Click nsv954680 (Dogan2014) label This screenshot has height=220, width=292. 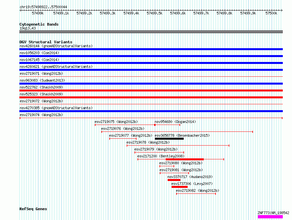coord(175,122)
